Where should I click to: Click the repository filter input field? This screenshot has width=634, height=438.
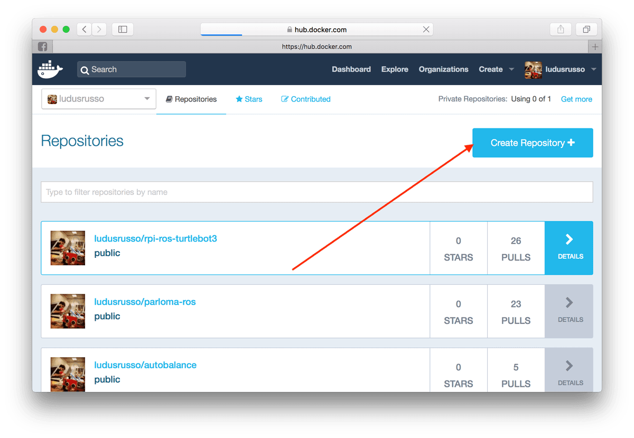click(317, 192)
